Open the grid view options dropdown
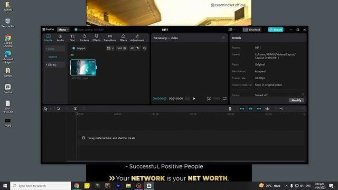 pyautogui.click(x=110, y=48)
